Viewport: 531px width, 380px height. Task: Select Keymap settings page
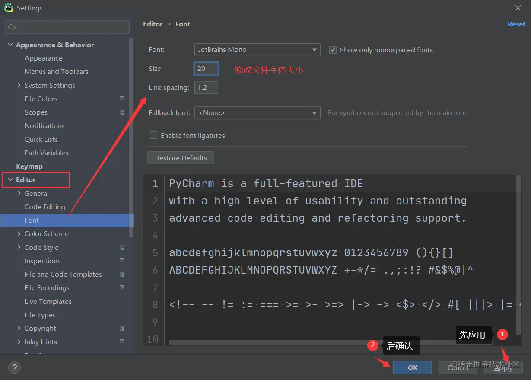click(29, 166)
